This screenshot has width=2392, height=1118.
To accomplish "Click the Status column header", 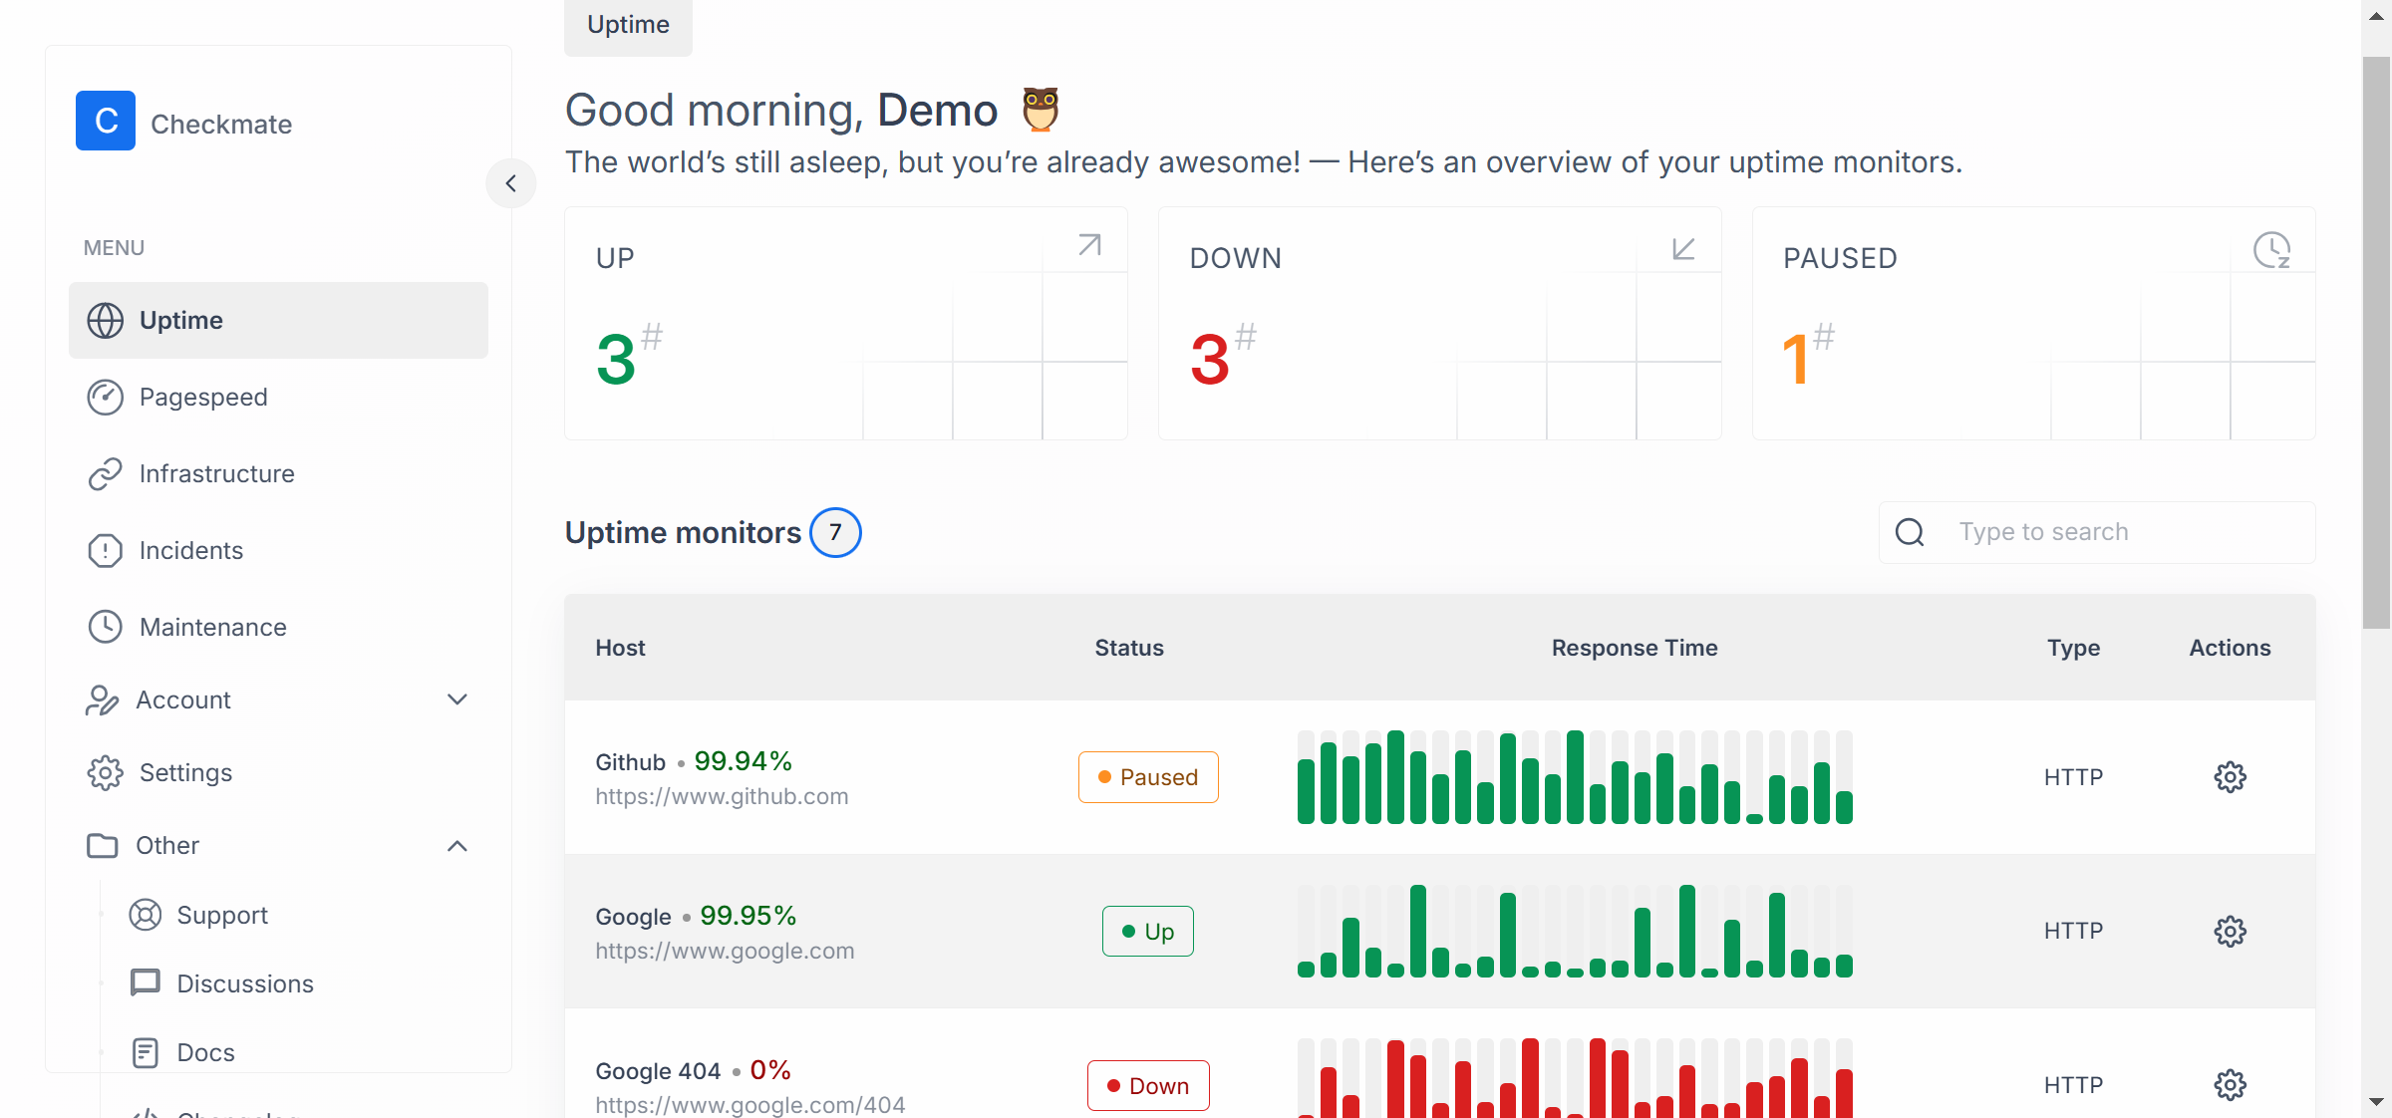I will pos(1129,648).
